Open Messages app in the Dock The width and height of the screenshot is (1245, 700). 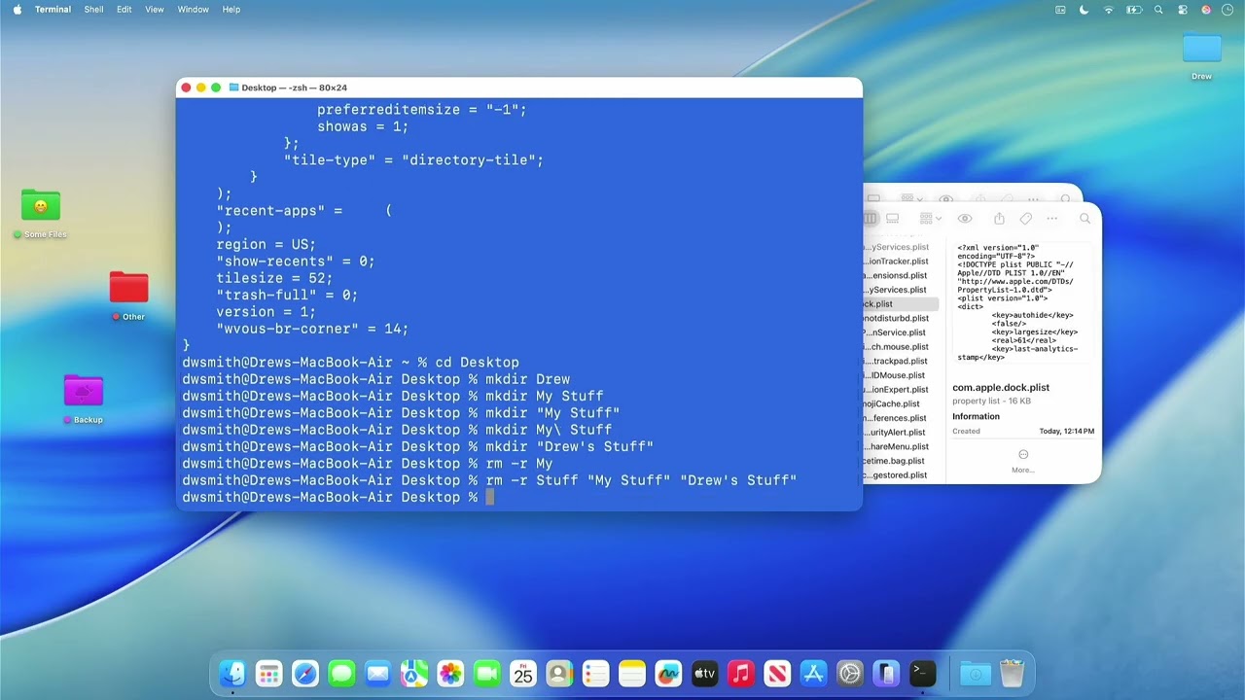coord(341,673)
